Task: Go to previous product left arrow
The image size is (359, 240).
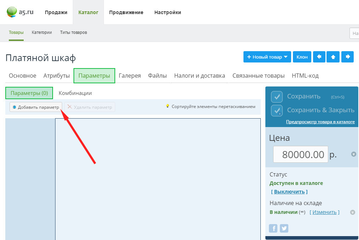Action: pos(319,57)
